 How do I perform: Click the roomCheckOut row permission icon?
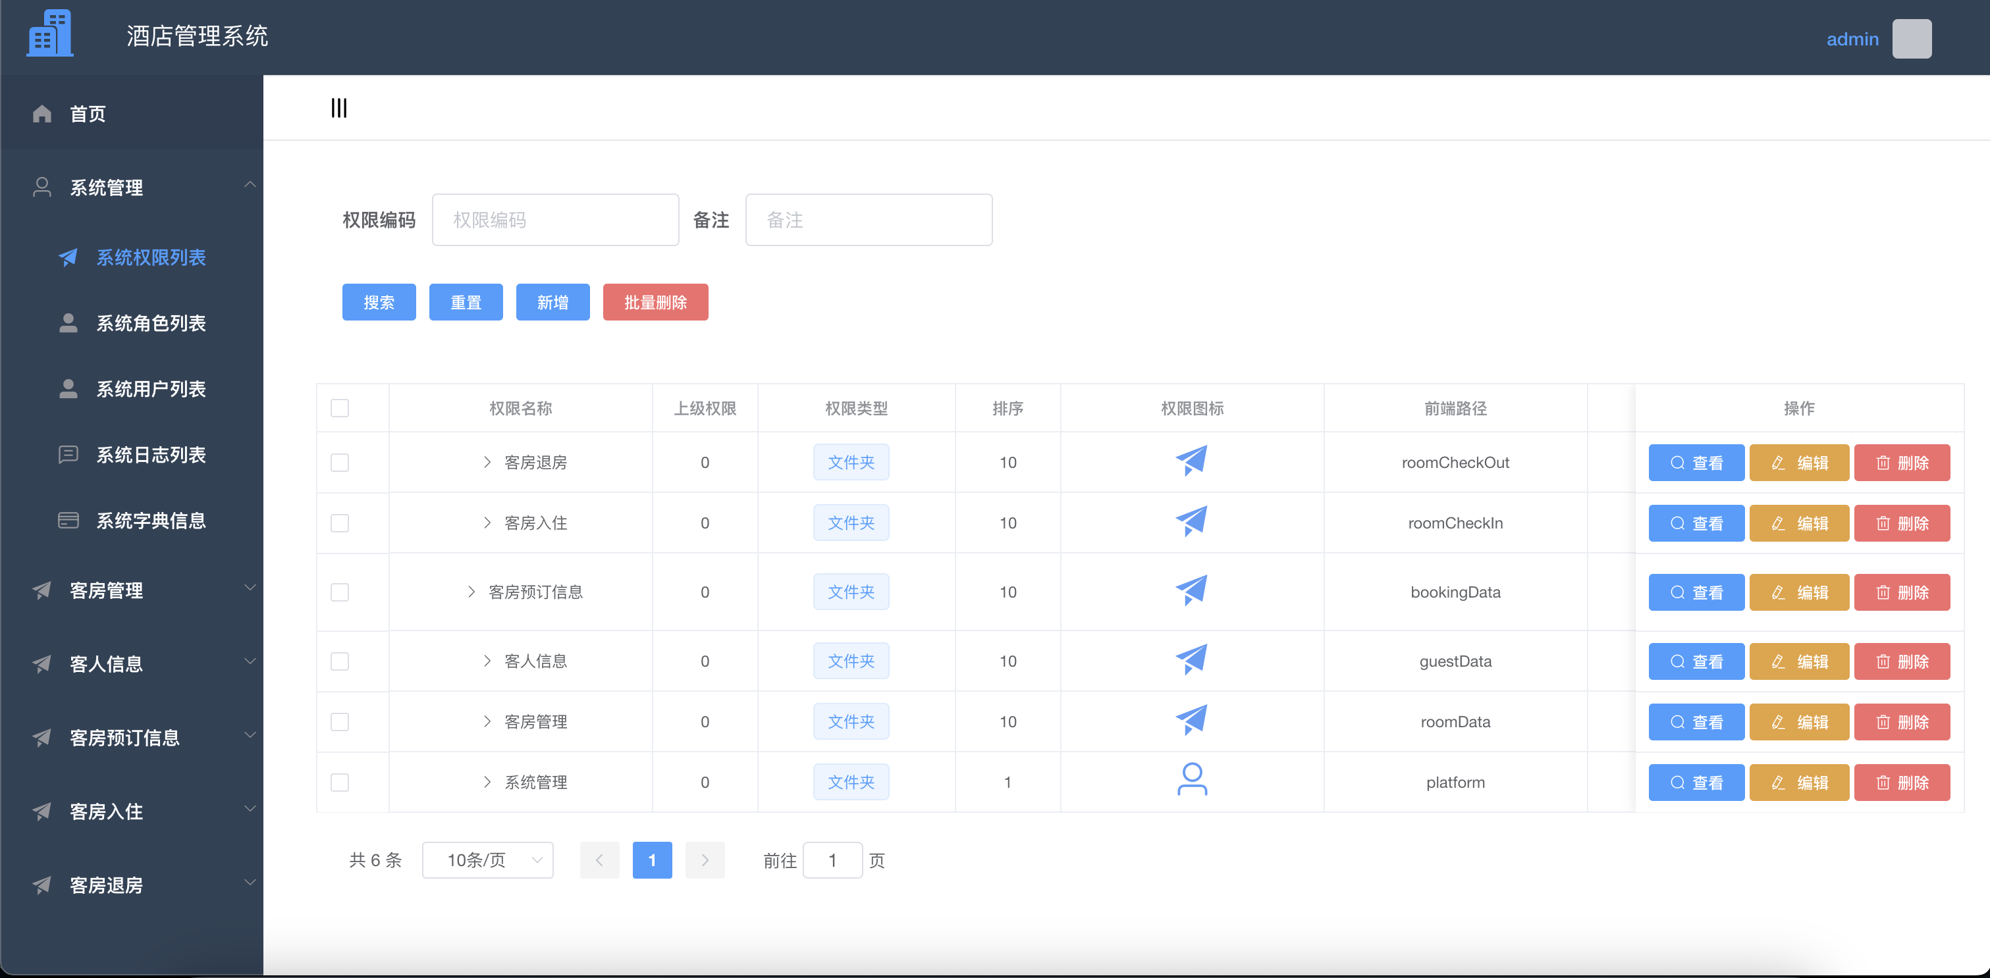[1191, 461]
